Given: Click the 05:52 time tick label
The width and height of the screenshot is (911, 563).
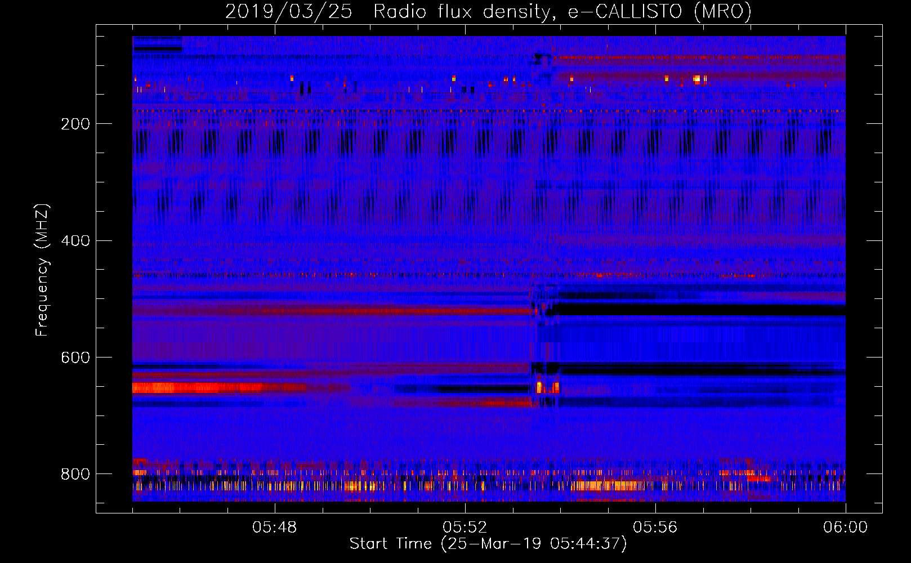Looking at the screenshot, I should tap(465, 528).
